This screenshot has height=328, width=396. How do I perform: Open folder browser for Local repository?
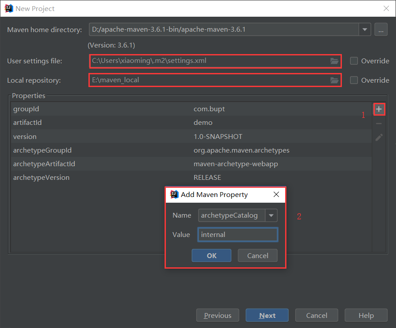pyautogui.click(x=334, y=80)
